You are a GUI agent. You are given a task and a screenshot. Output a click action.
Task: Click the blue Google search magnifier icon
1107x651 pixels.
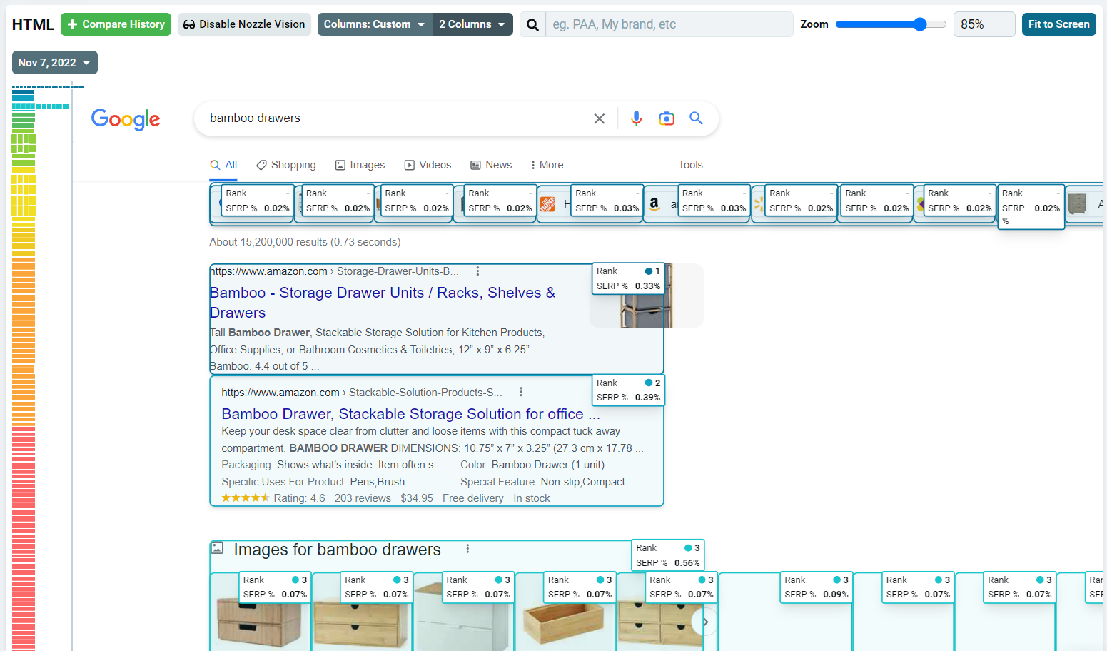pyautogui.click(x=697, y=118)
